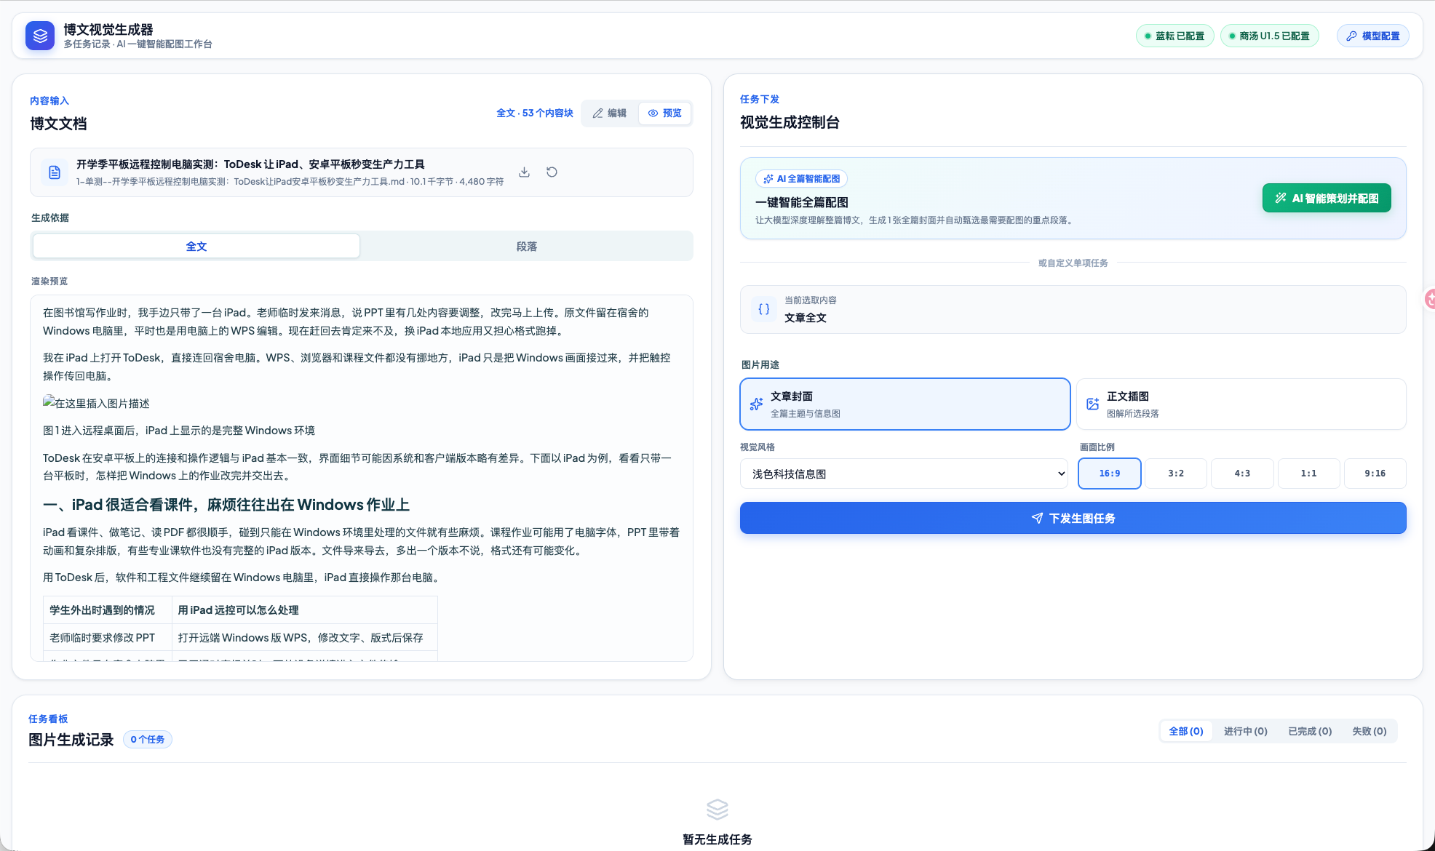Click the heading 一、iPad很适合看课件
Screen dimensions: 1435x851
[x=226, y=505]
